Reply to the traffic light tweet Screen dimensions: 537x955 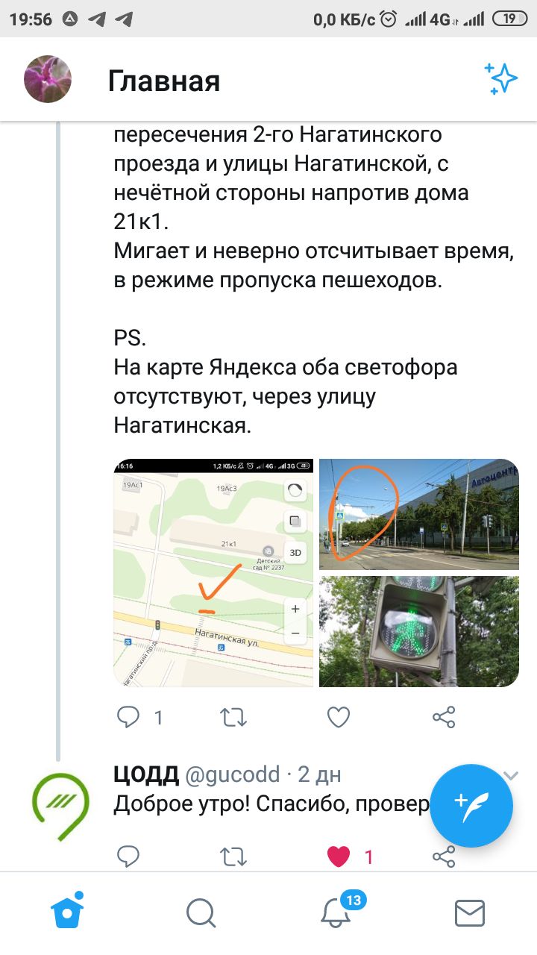129,718
